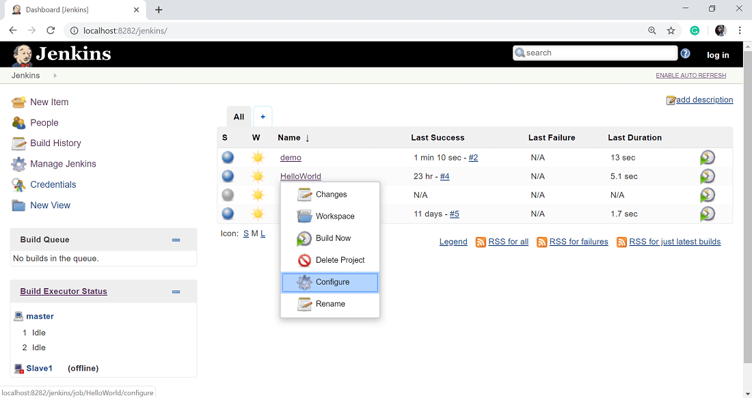Viewport: 752px width, 398px height.
Task: Choose Delete Project from context menu
Action: (330, 260)
